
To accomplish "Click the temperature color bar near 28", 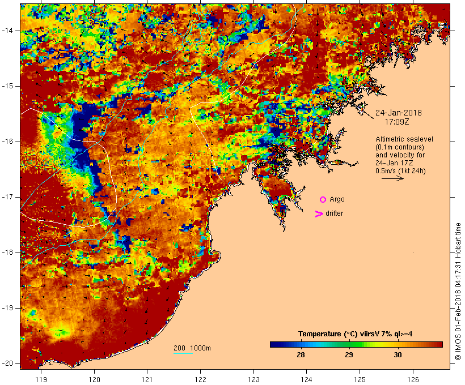I will 301,344.
